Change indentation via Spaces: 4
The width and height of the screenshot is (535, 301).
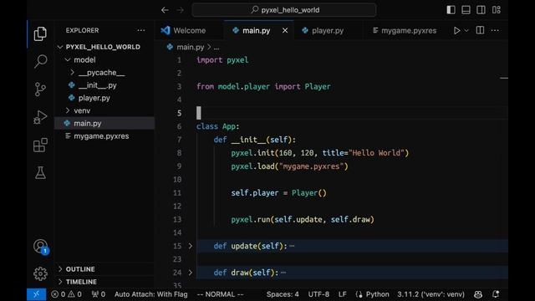coord(283,294)
